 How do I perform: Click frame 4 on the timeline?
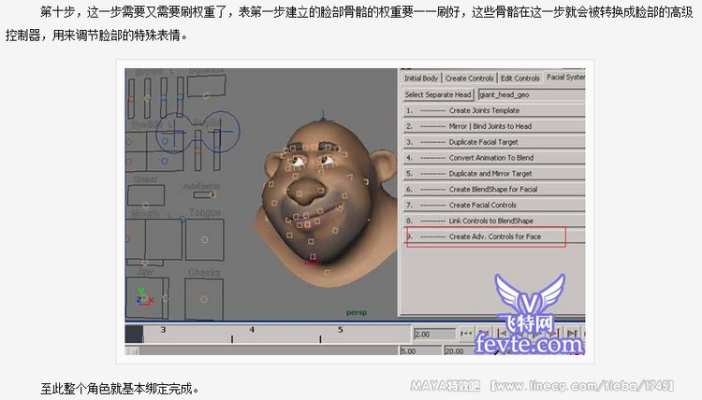coord(252,331)
